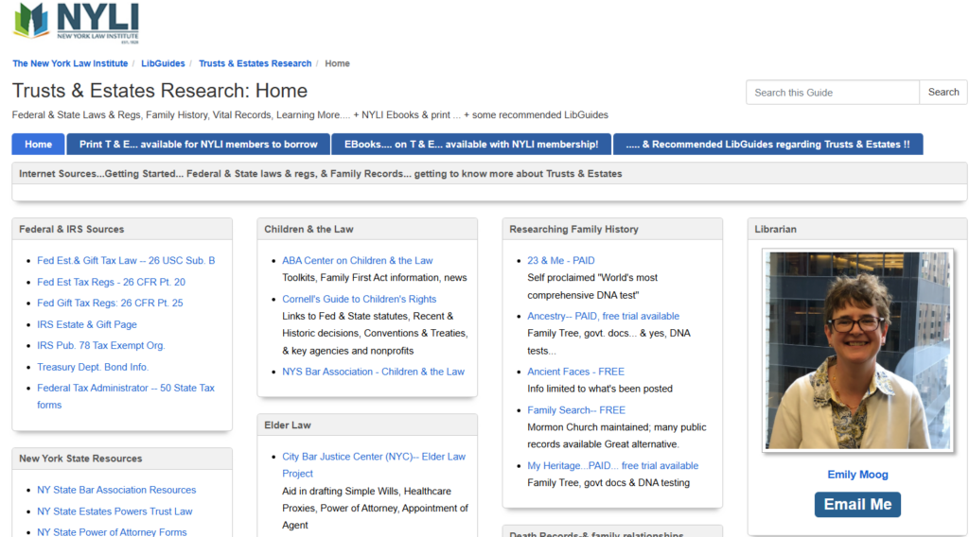This screenshot has height=537, width=969.
Task: Open NY State Bar Association Resources link
Action: click(x=116, y=490)
